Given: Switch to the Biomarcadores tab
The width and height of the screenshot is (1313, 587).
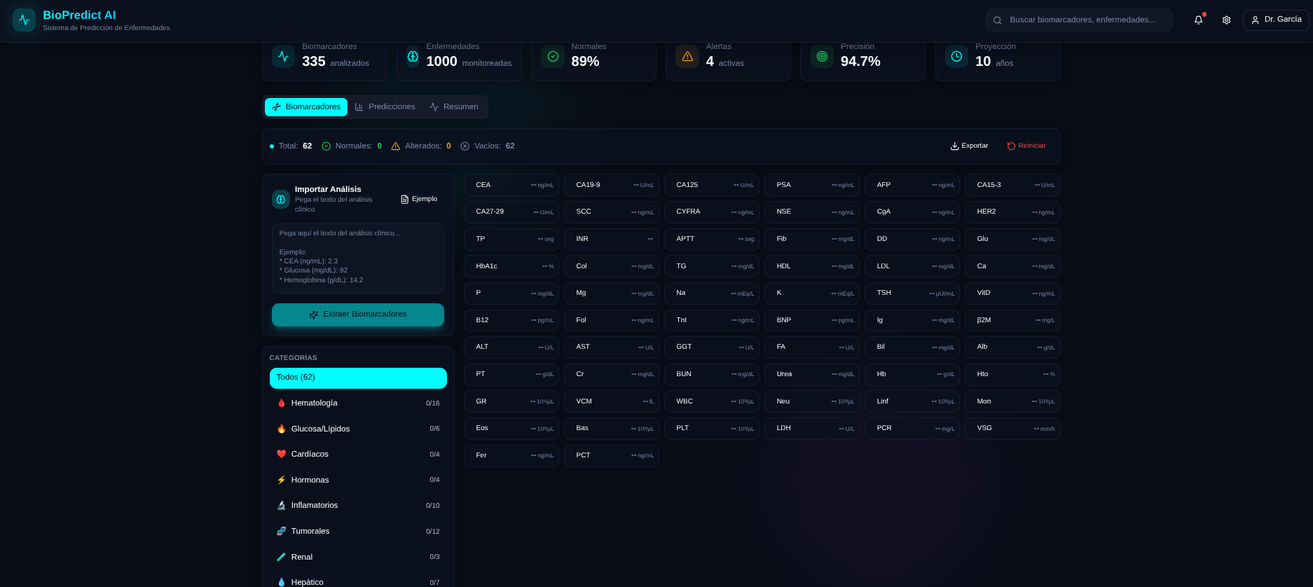Looking at the screenshot, I should click(306, 107).
